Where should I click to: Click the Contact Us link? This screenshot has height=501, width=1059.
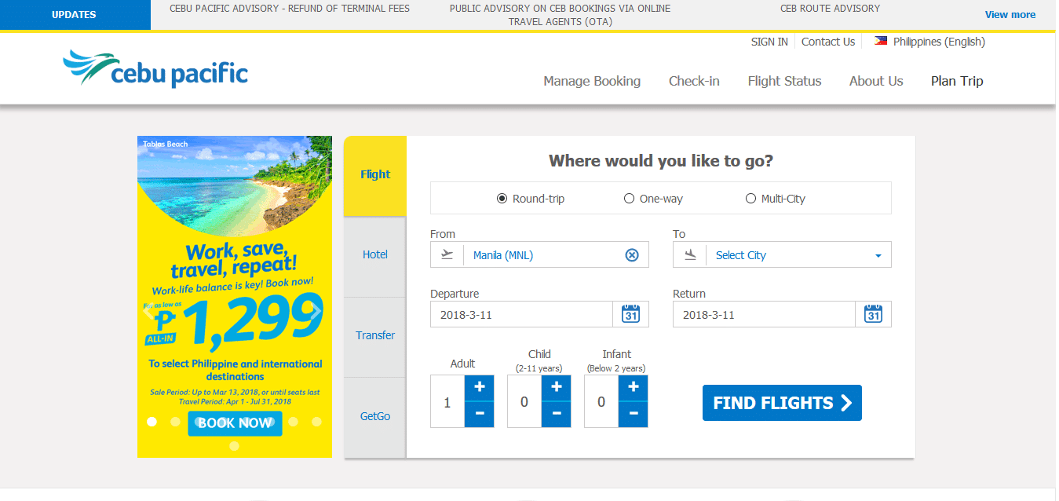pos(828,42)
